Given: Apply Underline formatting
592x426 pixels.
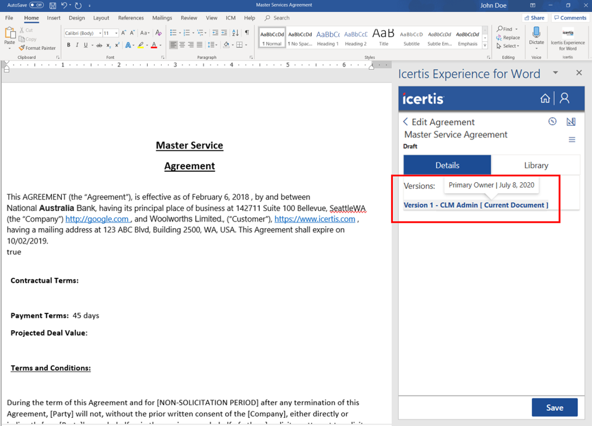Looking at the screenshot, I should [x=85, y=45].
